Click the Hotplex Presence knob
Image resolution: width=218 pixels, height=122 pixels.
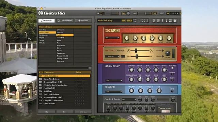(x=169, y=38)
